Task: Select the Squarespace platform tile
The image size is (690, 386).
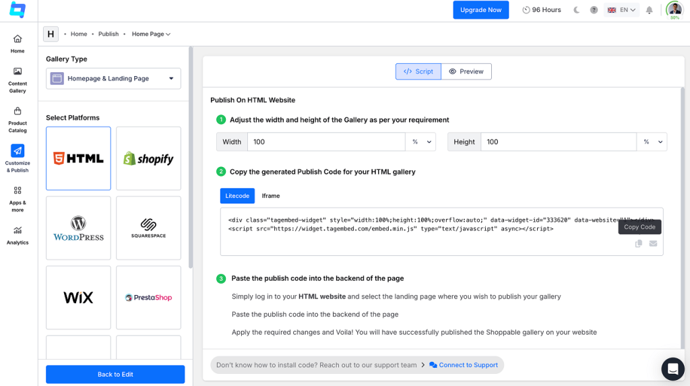Action: point(148,228)
